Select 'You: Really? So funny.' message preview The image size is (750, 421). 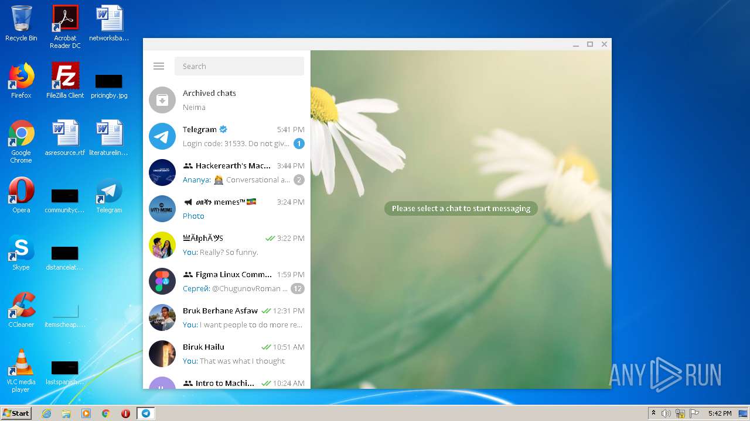click(220, 252)
